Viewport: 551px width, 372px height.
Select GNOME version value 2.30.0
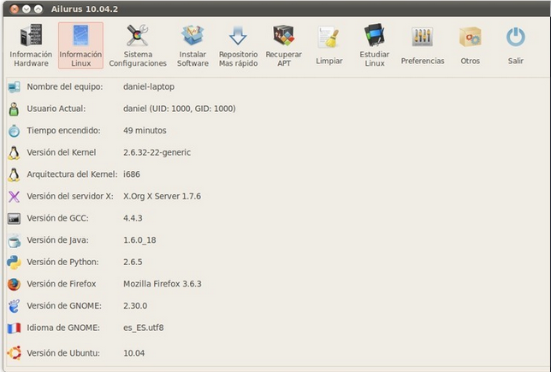135,305
